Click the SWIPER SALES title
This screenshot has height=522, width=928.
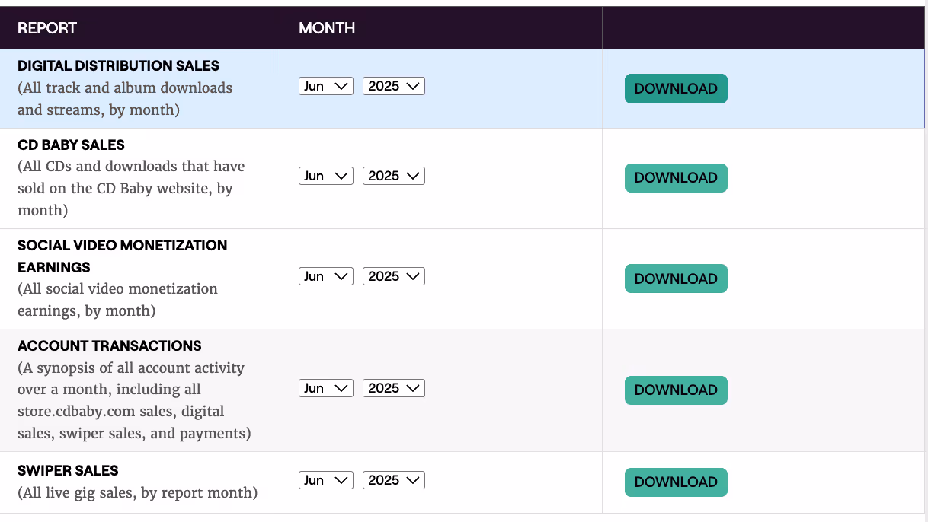[x=68, y=470]
